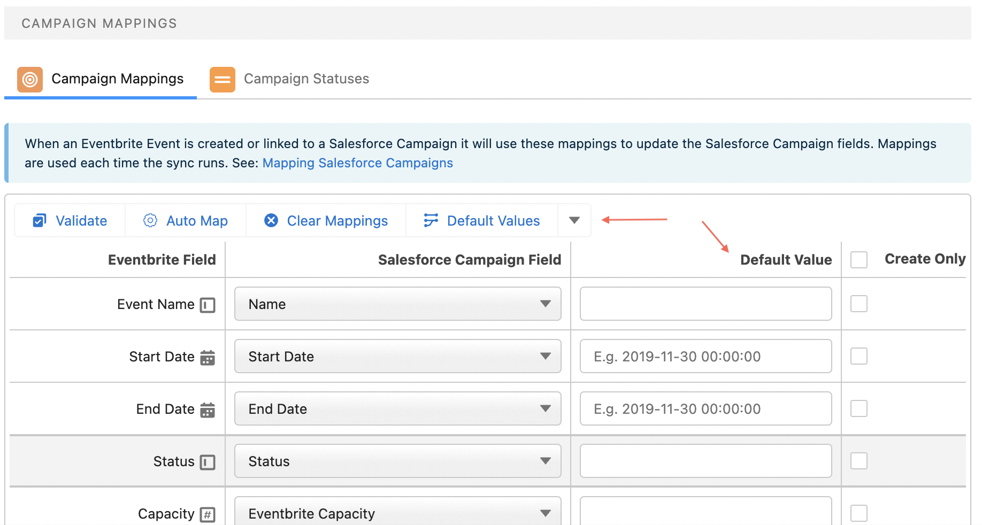This screenshot has height=525, width=982.
Task: Click the calendar icon beside Start Date
Action: click(208, 357)
